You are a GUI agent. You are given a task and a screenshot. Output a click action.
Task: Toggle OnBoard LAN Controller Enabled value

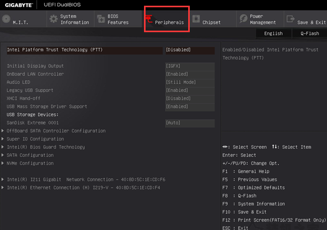point(189,74)
